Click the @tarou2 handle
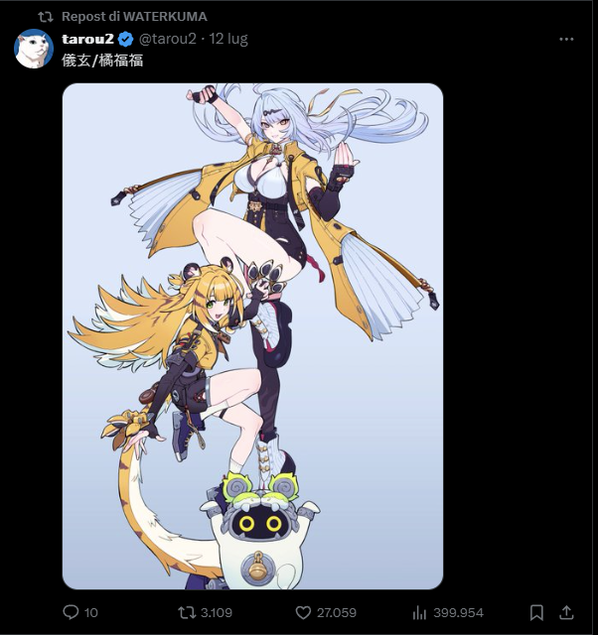This screenshot has height=635, width=598. tap(168, 39)
